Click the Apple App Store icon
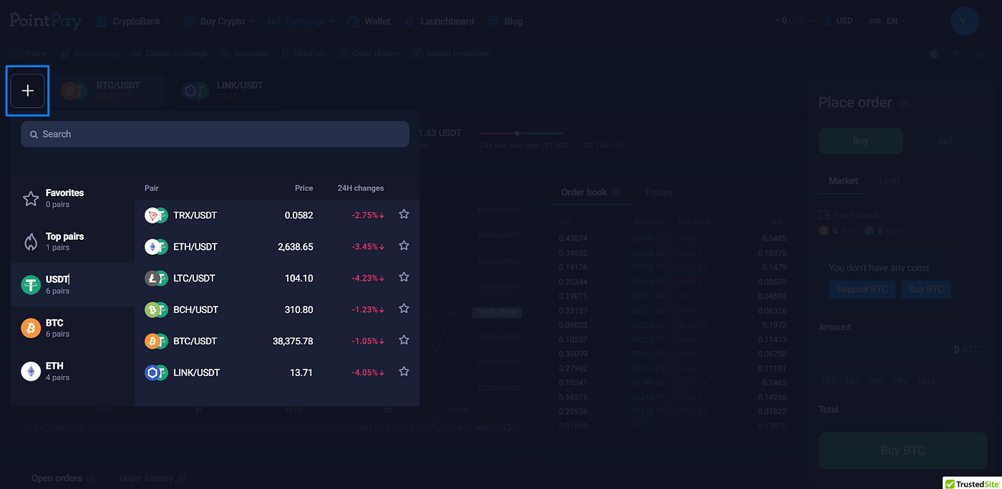 point(933,53)
